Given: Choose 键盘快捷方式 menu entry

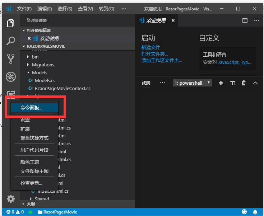Looking at the screenshot, I should (x=34, y=138).
